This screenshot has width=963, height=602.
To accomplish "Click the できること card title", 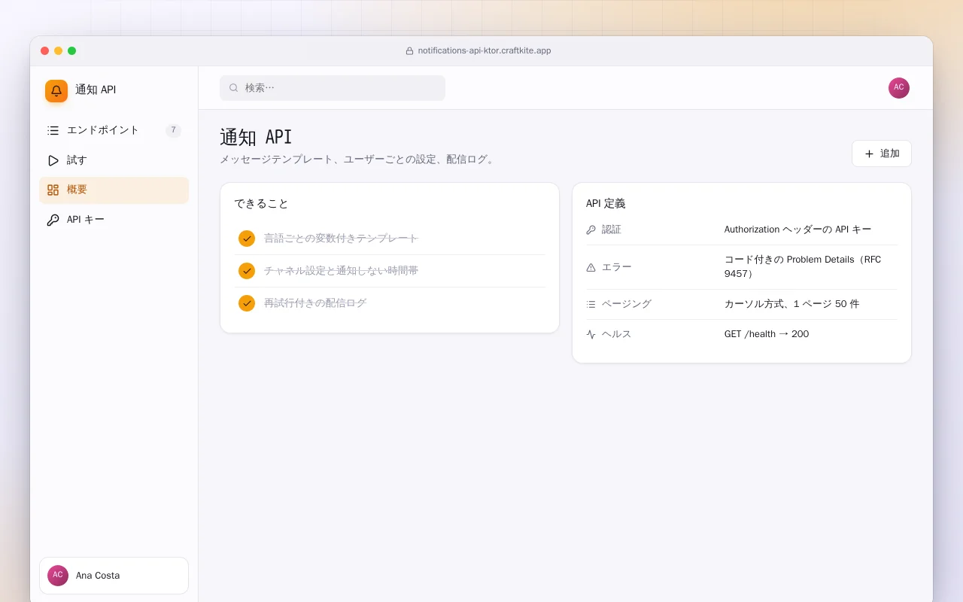I will (261, 204).
